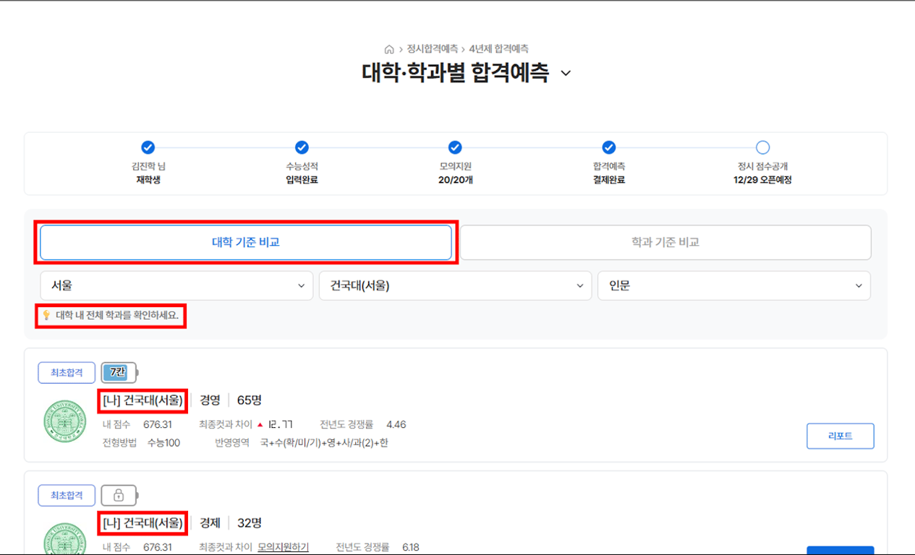This screenshot has width=915, height=555.
Task: Click the 676.31 score on 경영 card
Action: click(x=158, y=424)
